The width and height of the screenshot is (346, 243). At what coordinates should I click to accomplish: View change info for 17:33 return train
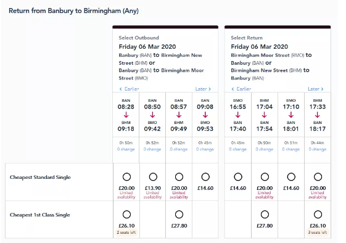[x=317, y=149]
